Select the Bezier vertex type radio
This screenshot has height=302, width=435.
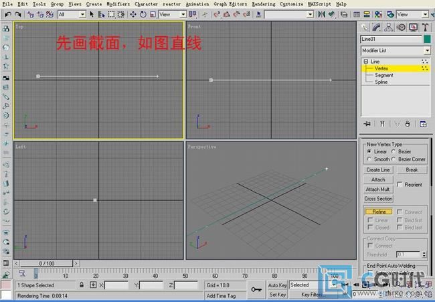click(393, 151)
